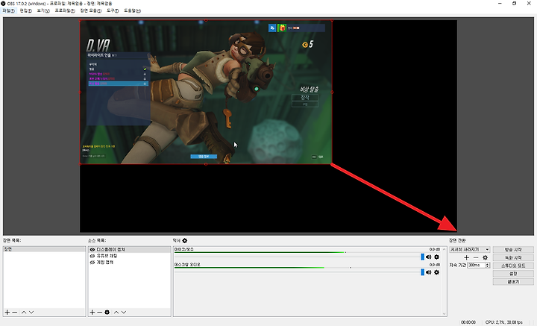Click 0.0 dB value of 데스크탑 오디오
Viewport: 537px width, 326px height.
coord(435,265)
